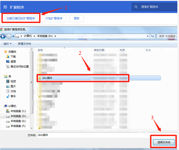Open the address bar history dropdown

[x=148, y=36]
